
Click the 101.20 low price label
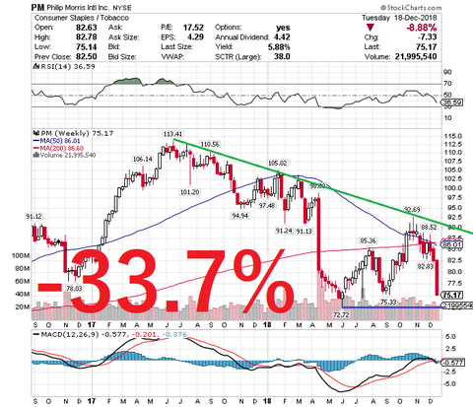click(189, 192)
